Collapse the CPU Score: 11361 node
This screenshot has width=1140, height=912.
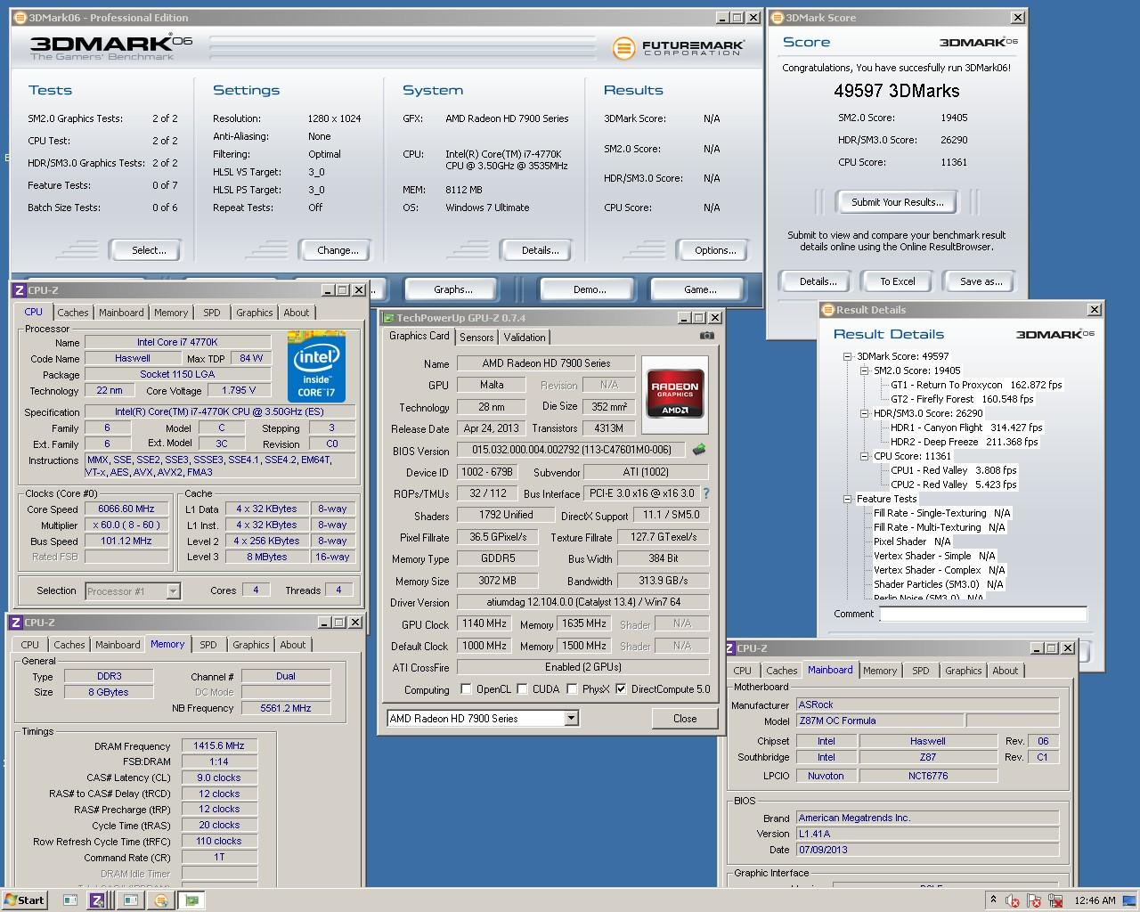click(x=865, y=456)
